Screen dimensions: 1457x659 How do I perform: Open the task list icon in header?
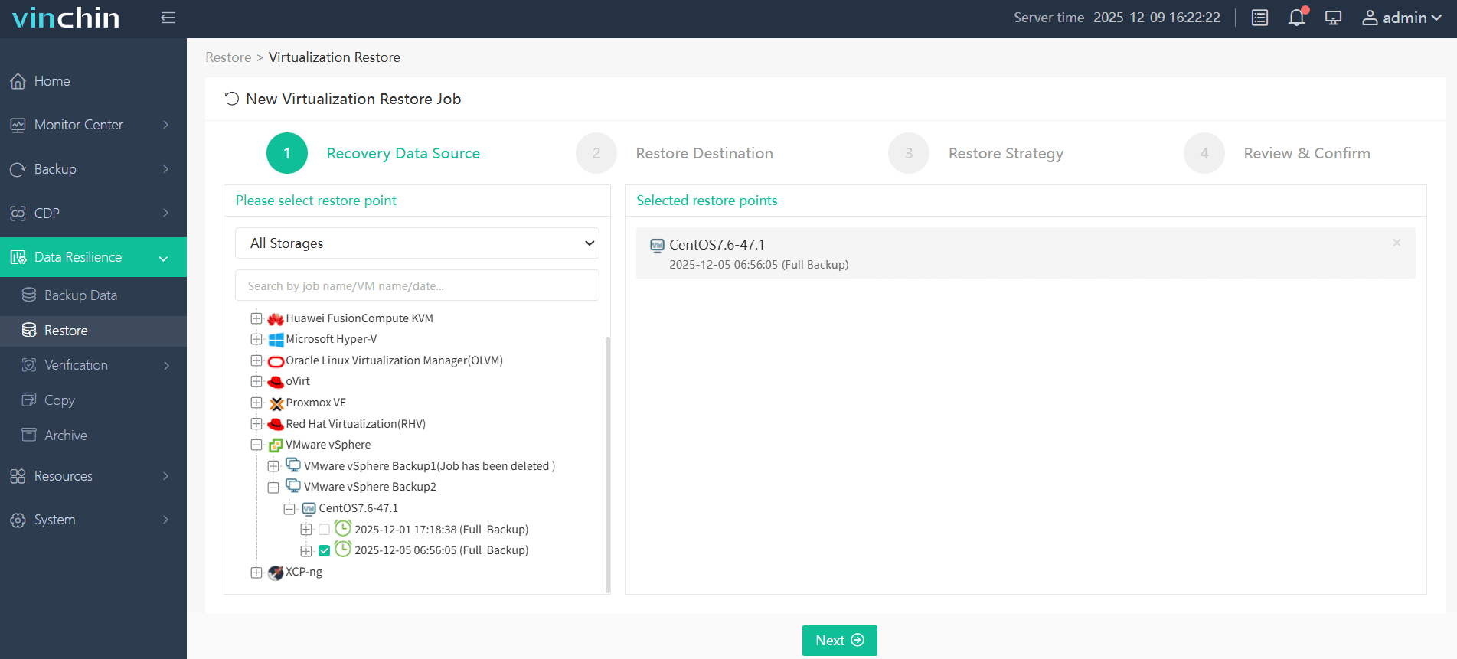(x=1259, y=18)
